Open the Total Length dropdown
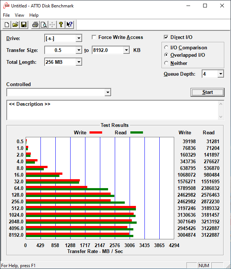The width and height of the screenshot is (231, 269). 78,62
